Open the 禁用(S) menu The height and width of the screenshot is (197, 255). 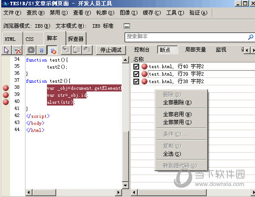click(59, 13)
